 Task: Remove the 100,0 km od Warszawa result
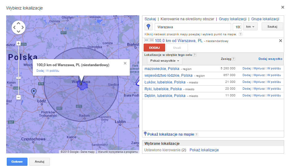point(280,41)
